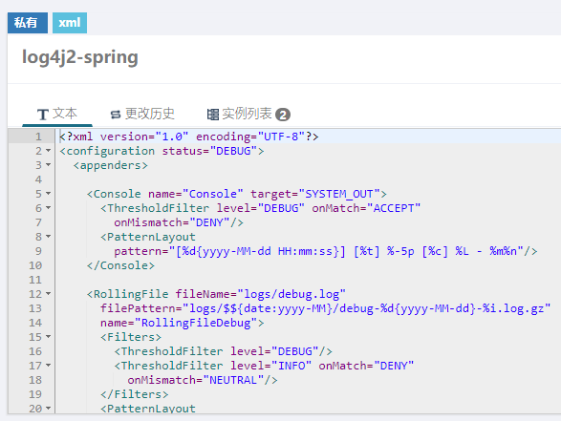Image resolution: width=561 pixels, height=421 pixels.
Task: Click the <Filters> opening tag
Action: pyautogui.click(x=131, y=337)
